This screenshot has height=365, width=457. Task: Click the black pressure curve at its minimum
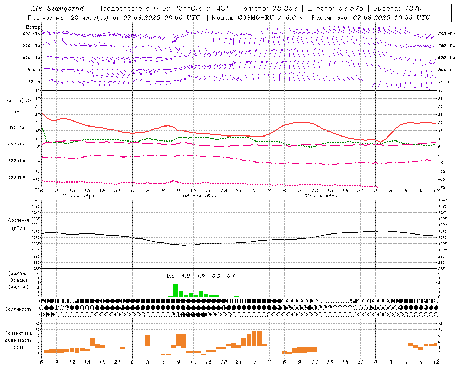coord(184,245)
